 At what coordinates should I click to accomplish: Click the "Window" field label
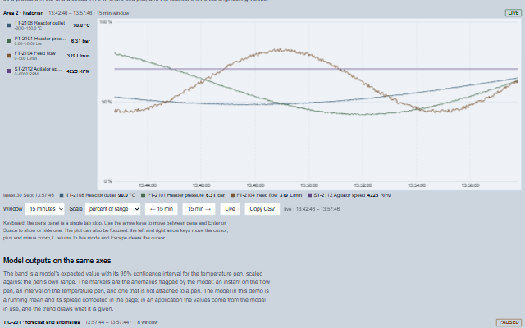(x=13, y=209)
